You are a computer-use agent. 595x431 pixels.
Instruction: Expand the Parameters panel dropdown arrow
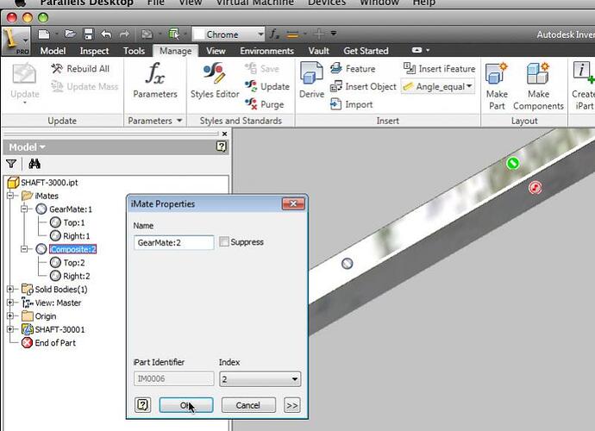pyautogui.click(x=179, y=121)
